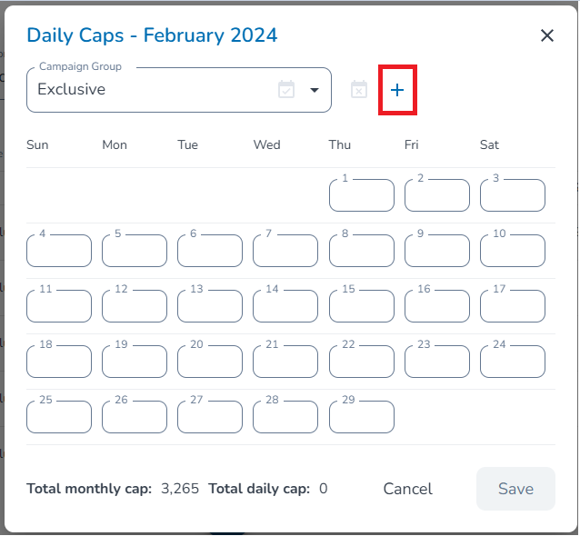The width and height of the screenshot is (580, 536).
Task: Click into the day 23 cap input
Action: [x=437, y=362]
